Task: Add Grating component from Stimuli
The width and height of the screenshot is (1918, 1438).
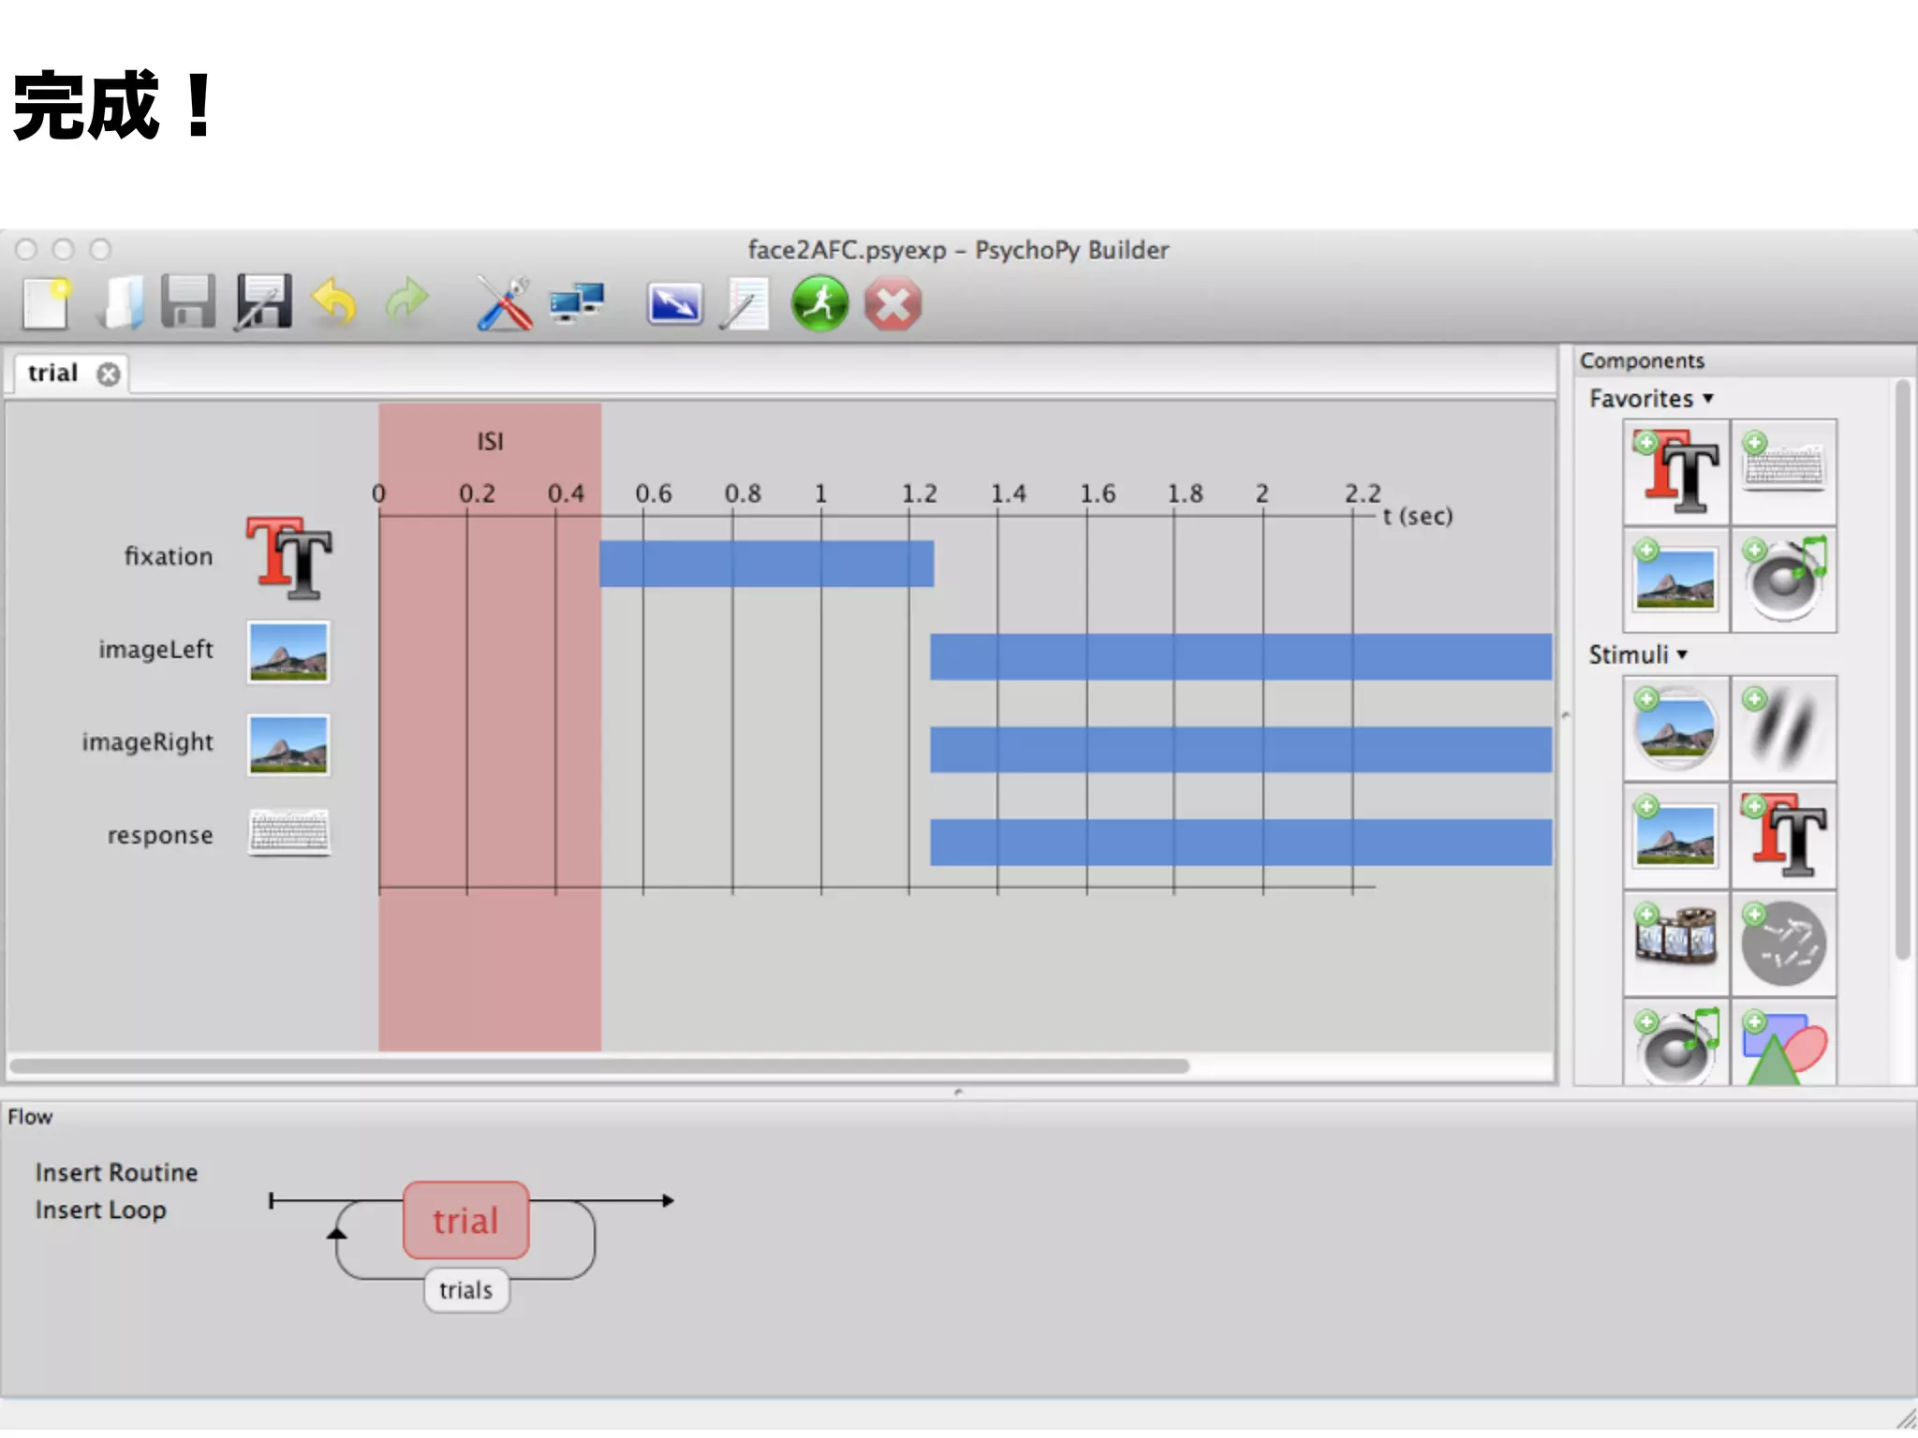Action: (x=1784, y=728)
